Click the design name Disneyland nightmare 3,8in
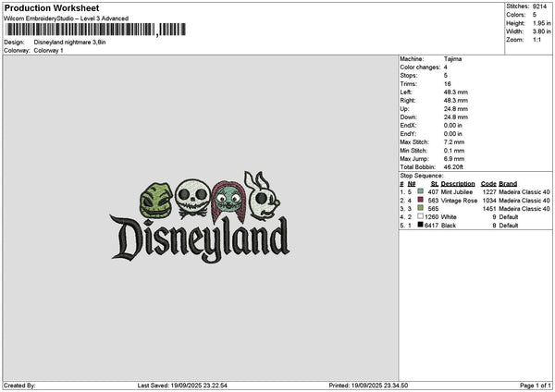 (x=69, y=43)
